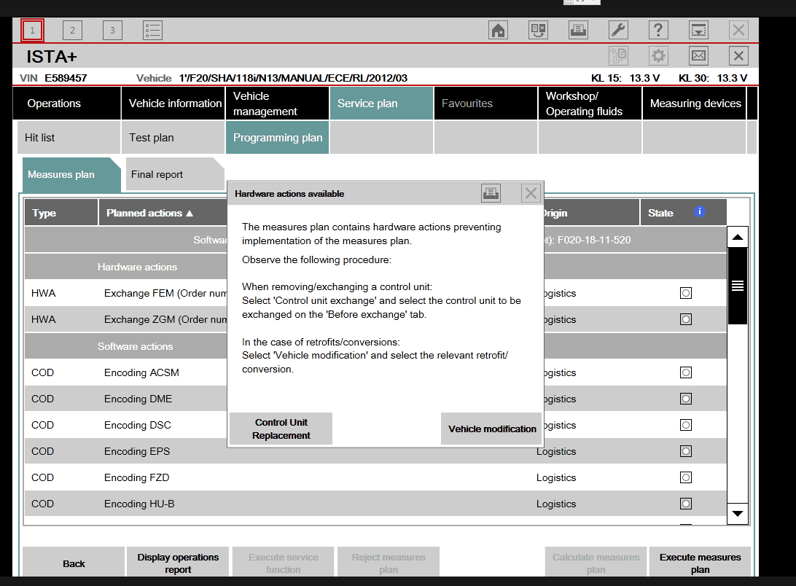Image resolution: width=796 pixels, height=586 pixels.
Task: Click the top toolbar print icon
Action: (578, 31)
